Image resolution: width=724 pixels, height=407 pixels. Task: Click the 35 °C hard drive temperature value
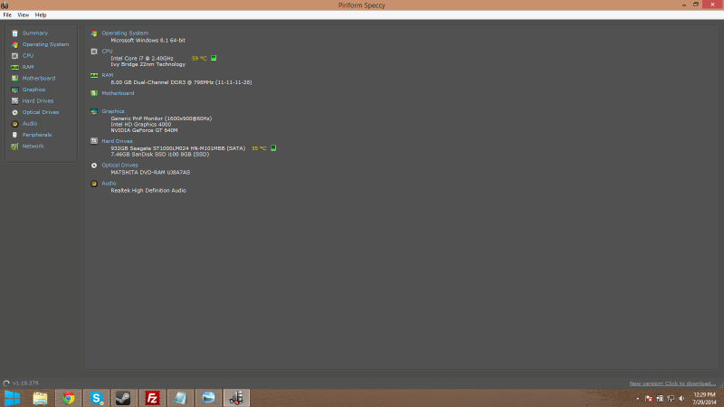259,148
